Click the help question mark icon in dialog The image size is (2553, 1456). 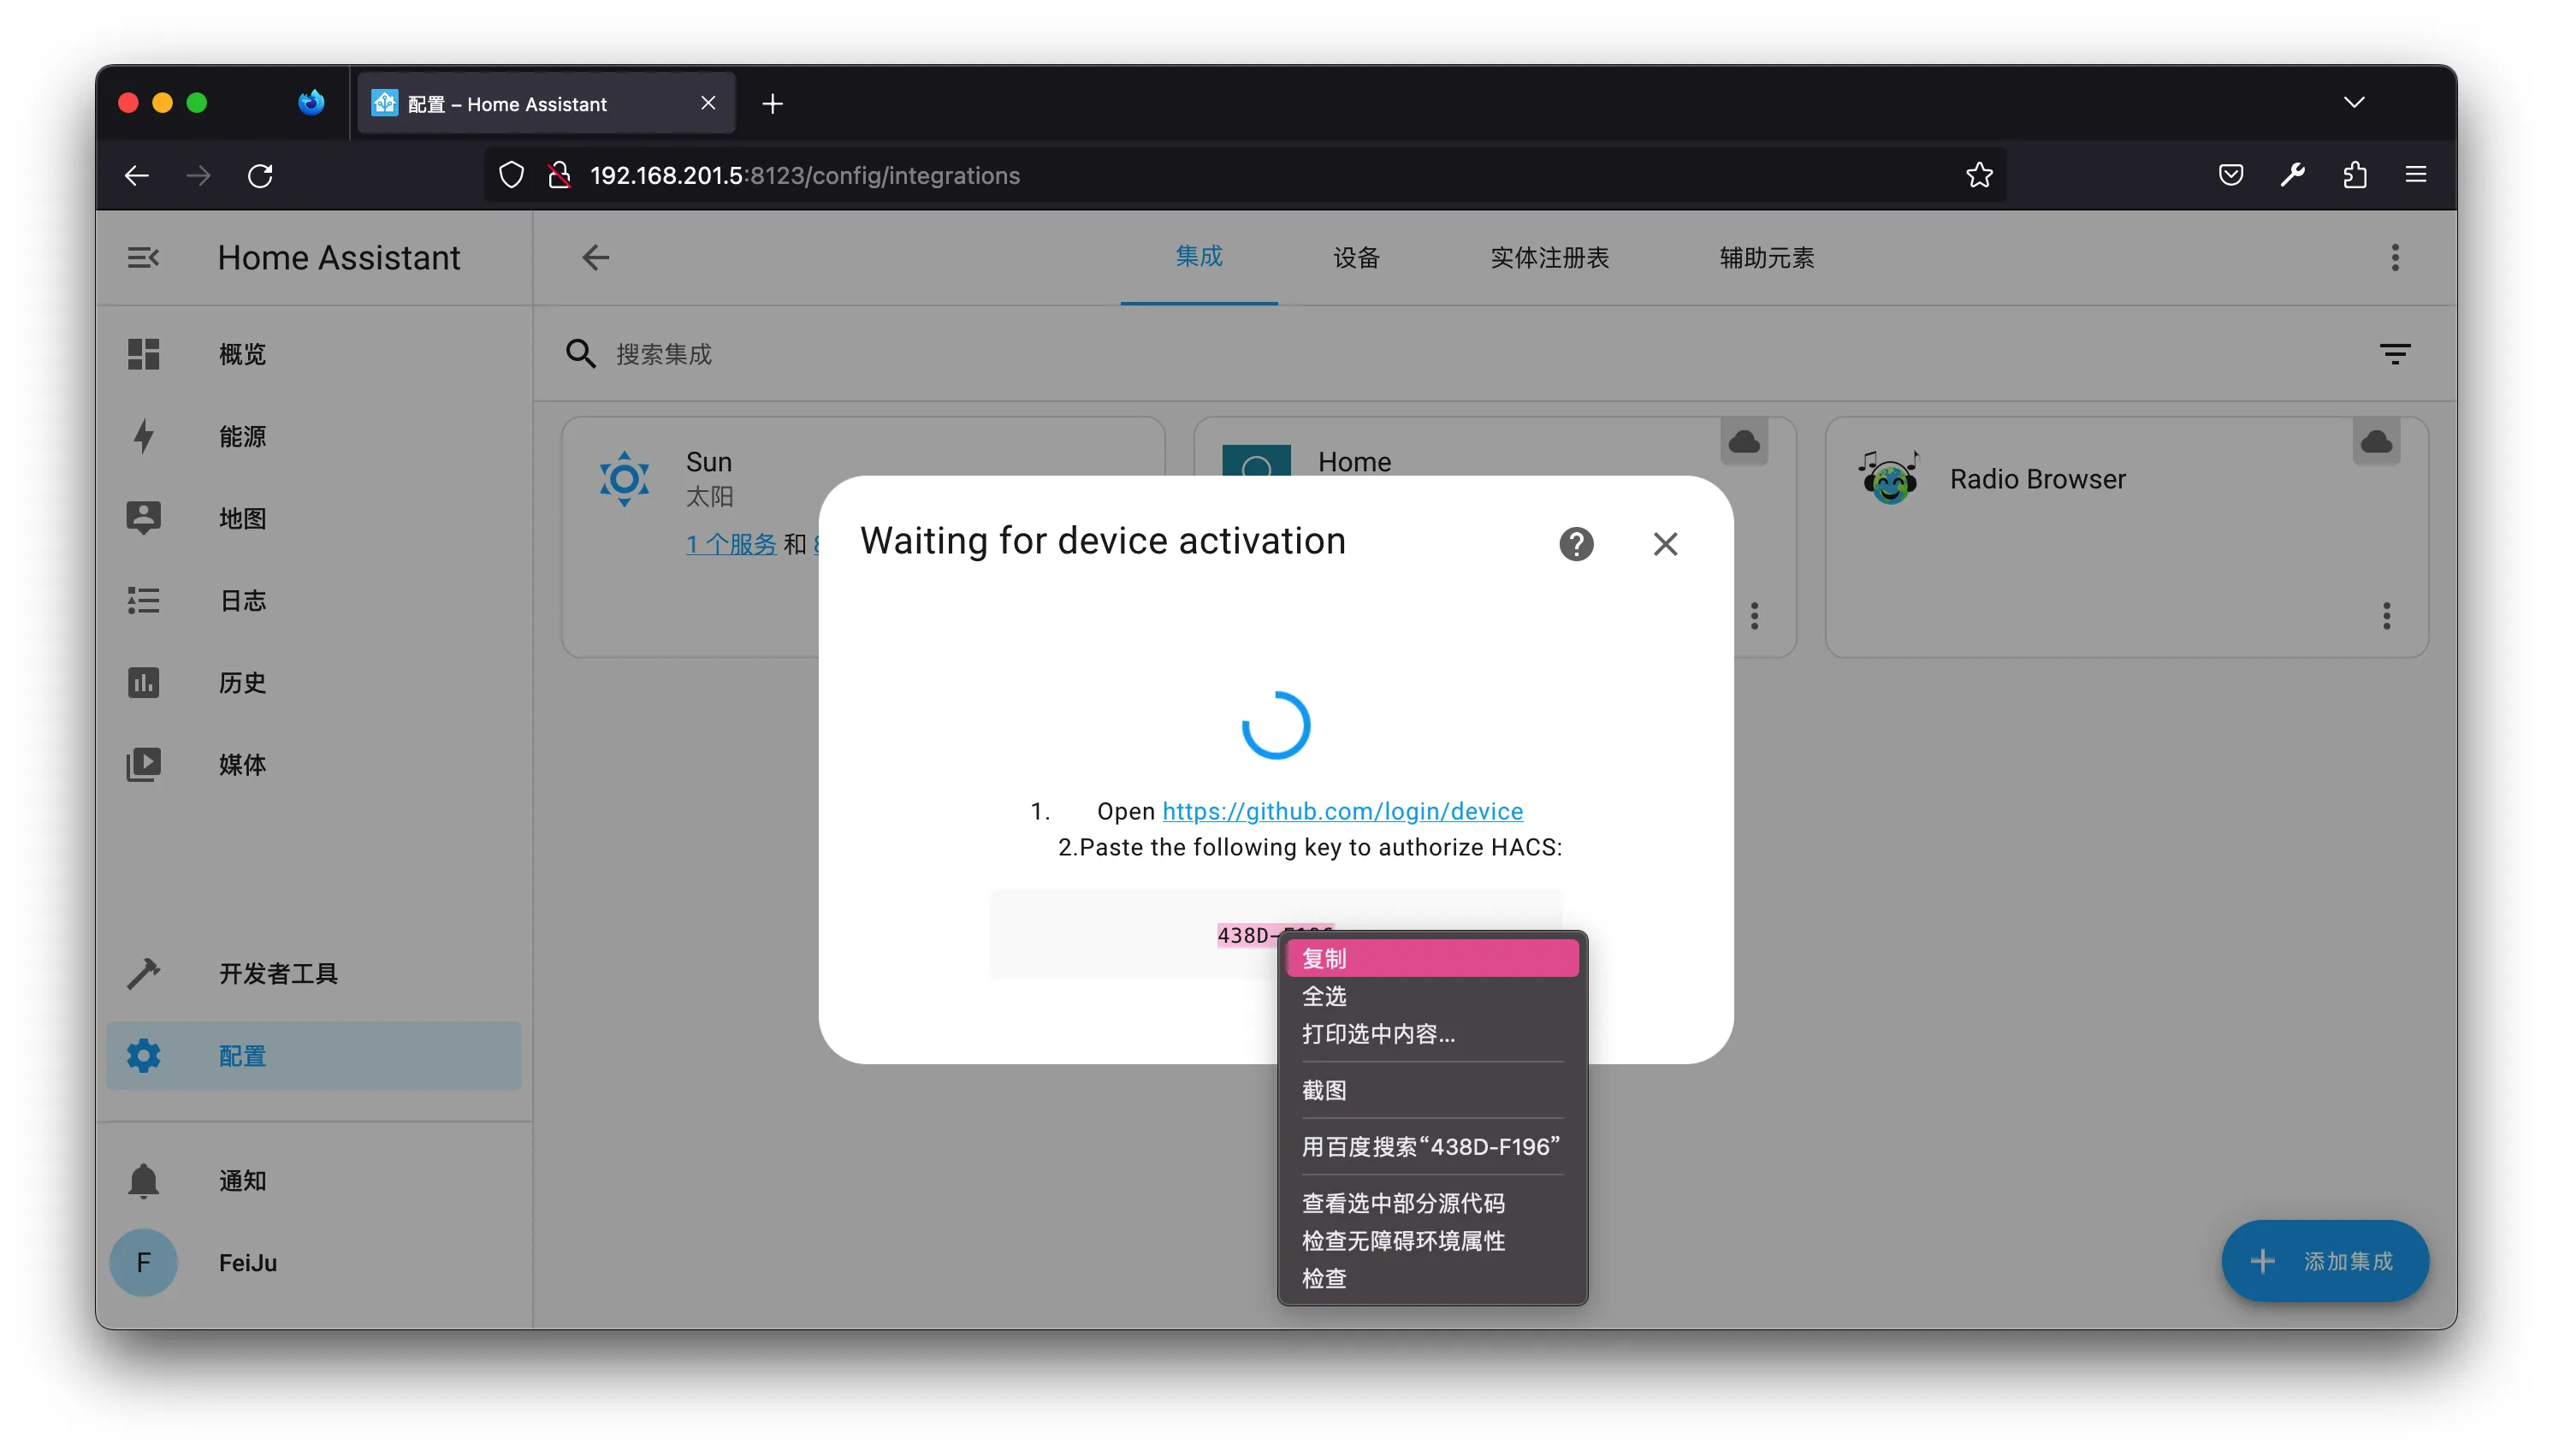coord(1576,544)
